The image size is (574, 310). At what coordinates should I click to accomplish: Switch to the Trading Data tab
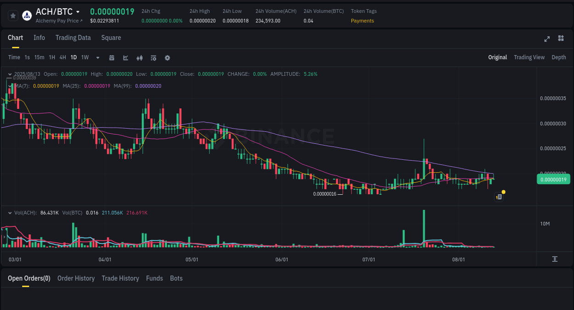point(73,38)
